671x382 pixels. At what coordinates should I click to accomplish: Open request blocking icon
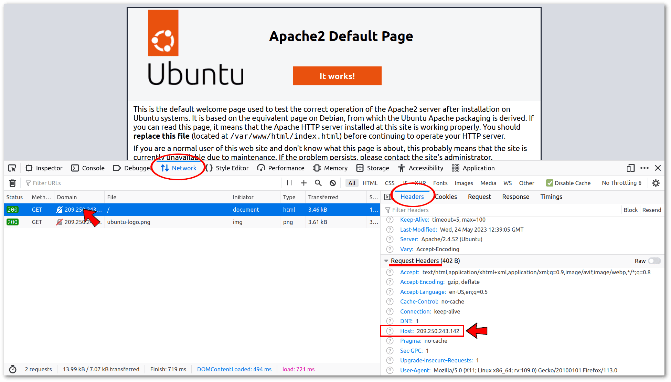[x=333, y=183]
